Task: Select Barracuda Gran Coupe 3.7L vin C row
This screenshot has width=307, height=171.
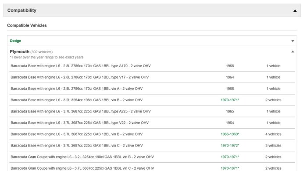Action: click(x=82, y=168)
